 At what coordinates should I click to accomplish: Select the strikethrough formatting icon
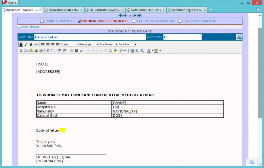36,44
